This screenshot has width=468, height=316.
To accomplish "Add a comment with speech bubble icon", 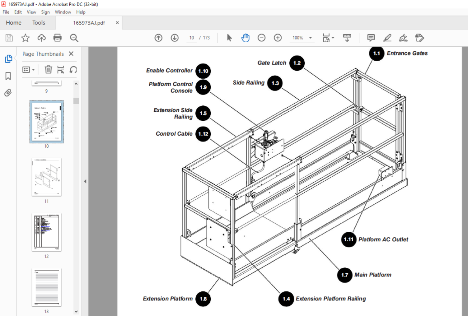I will point(371,38).
